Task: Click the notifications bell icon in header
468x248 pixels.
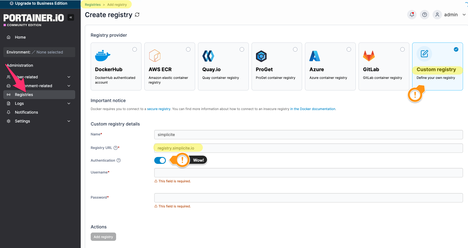Action: pyautogui.click(x=412, y=15)
